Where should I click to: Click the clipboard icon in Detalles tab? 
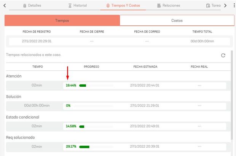pyautogui.click(x=25, y=6)
